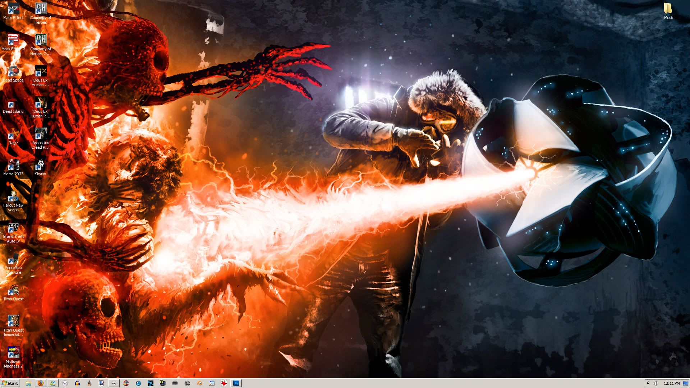690x388 pixels.
Task: Open Windows Explorer folder in taskbar
Action: [x=28, y=383]
